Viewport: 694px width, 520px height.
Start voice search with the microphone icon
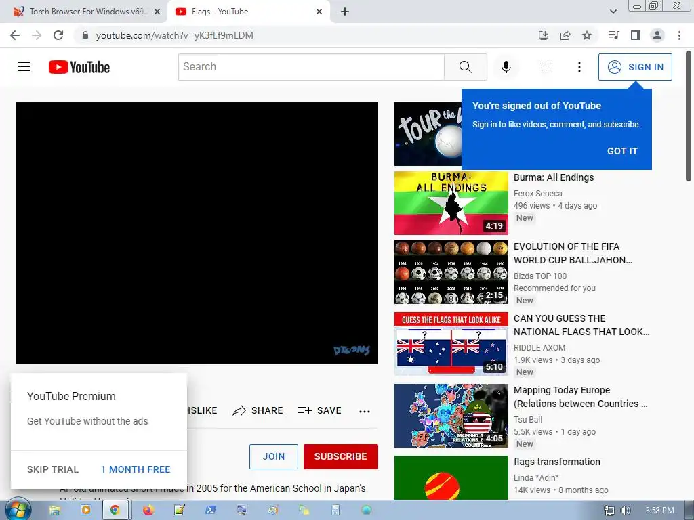tap(506, 67)
